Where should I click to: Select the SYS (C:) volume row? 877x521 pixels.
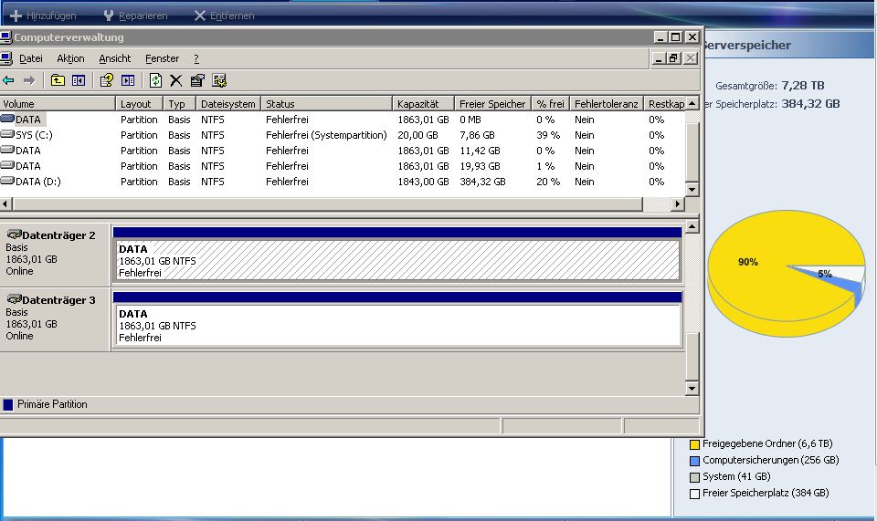coord(343,135)
